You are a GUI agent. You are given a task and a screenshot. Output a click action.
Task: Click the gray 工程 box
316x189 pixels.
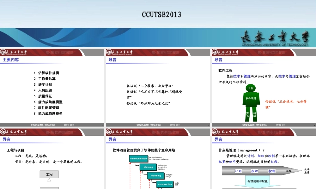pos(49,174)
